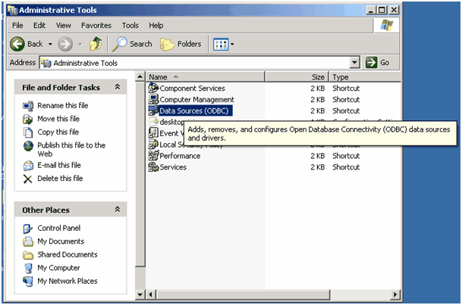Open the Favorites menu
Screen dimensions: 462x305
[x=96, y=26]
